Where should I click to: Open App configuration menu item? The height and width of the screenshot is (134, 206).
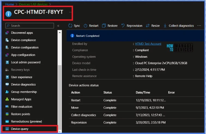click(23, 55)
